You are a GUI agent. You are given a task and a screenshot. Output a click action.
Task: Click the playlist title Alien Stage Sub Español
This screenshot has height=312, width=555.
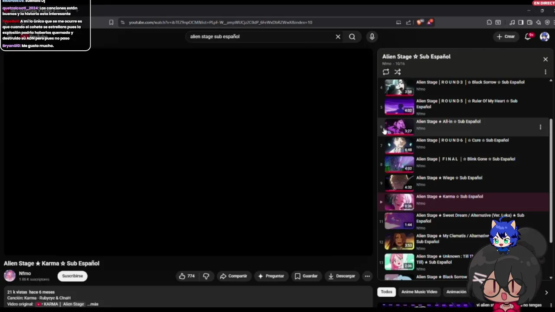point(416,56)
